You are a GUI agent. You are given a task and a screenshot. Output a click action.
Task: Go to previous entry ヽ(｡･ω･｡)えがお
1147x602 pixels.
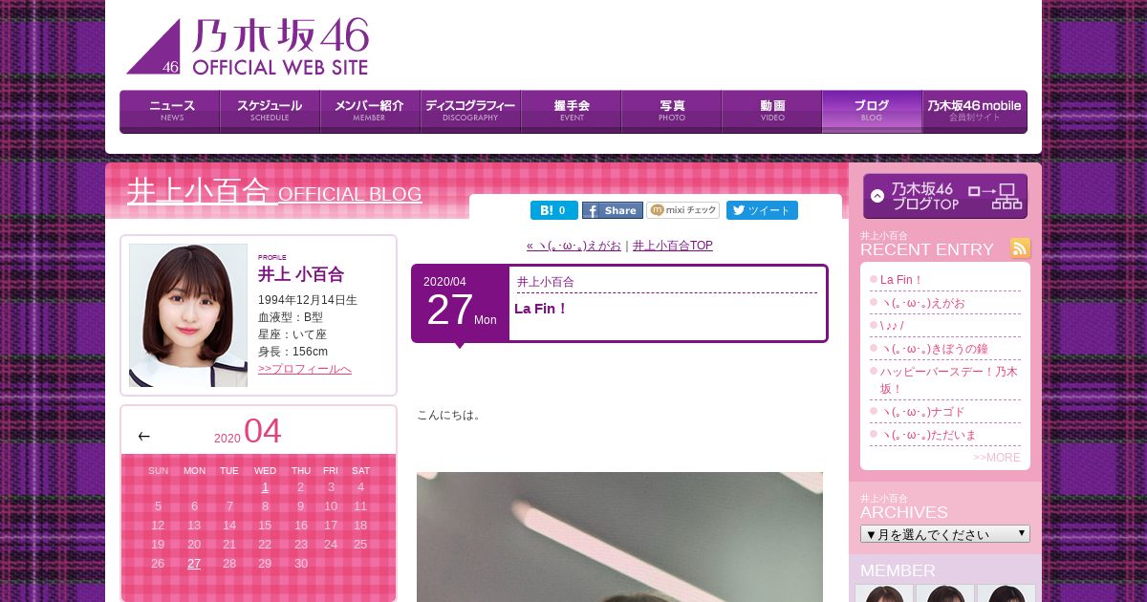[x=573, y=246]
